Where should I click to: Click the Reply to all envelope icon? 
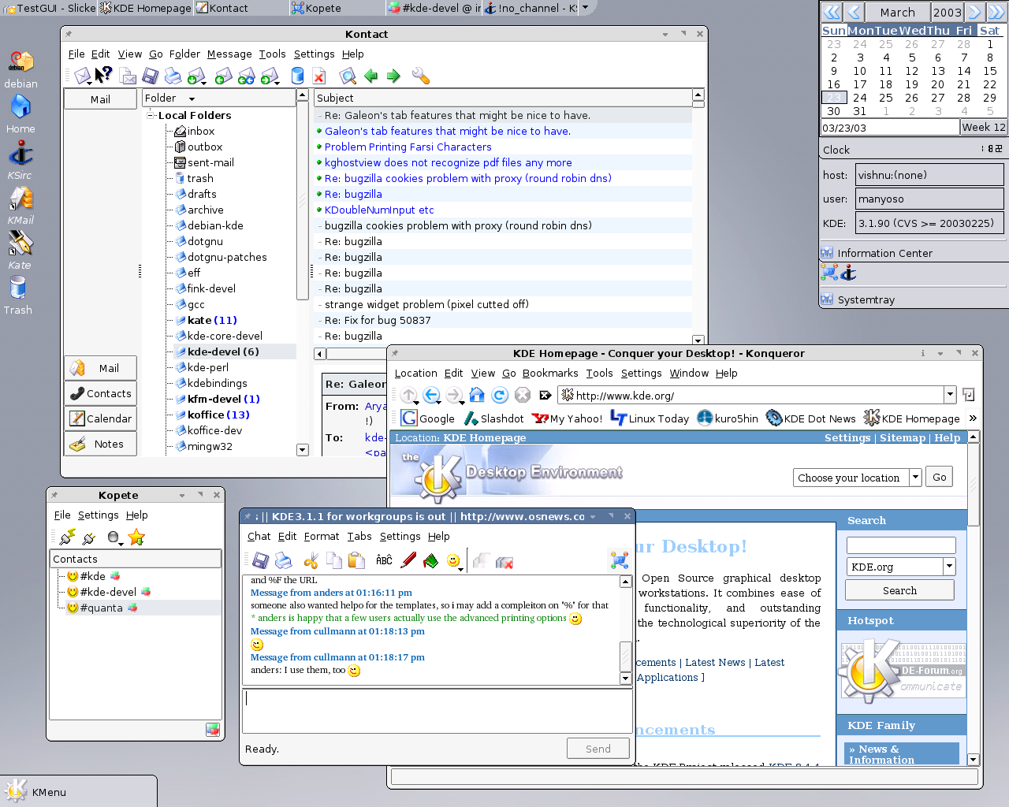tap(246, 76)
